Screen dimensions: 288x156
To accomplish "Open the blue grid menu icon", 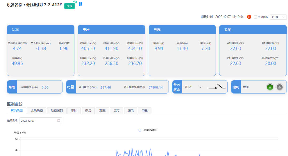I will [x=81, y=4].
